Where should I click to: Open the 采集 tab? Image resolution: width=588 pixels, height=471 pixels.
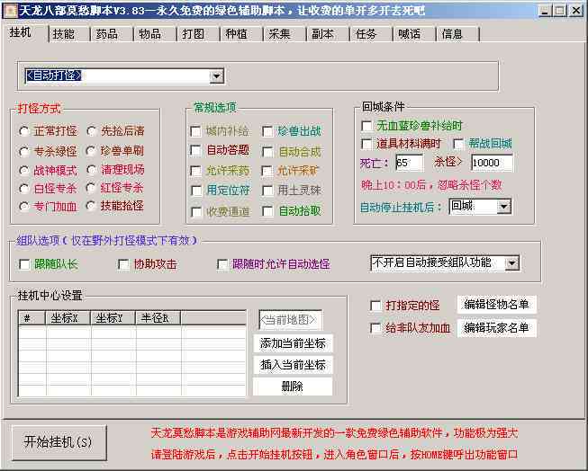click(285, 34)
